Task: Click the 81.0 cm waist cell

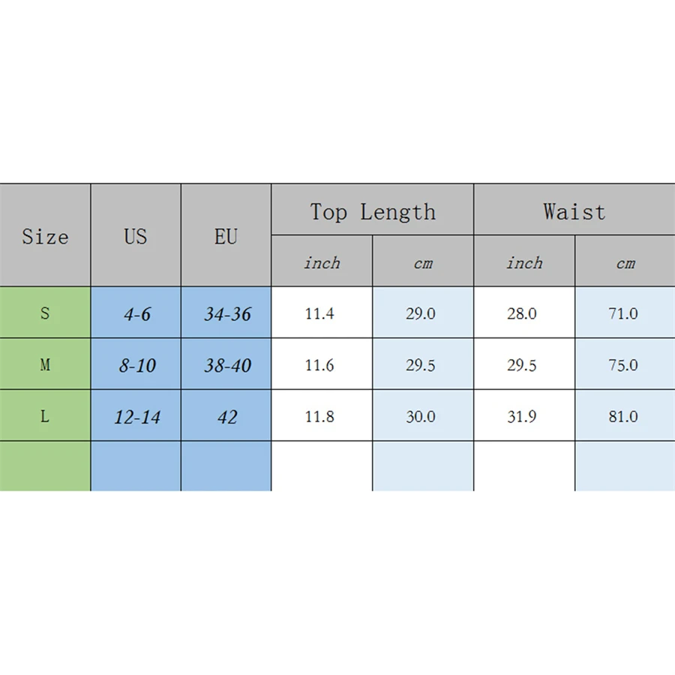Action: coord(623,416)
